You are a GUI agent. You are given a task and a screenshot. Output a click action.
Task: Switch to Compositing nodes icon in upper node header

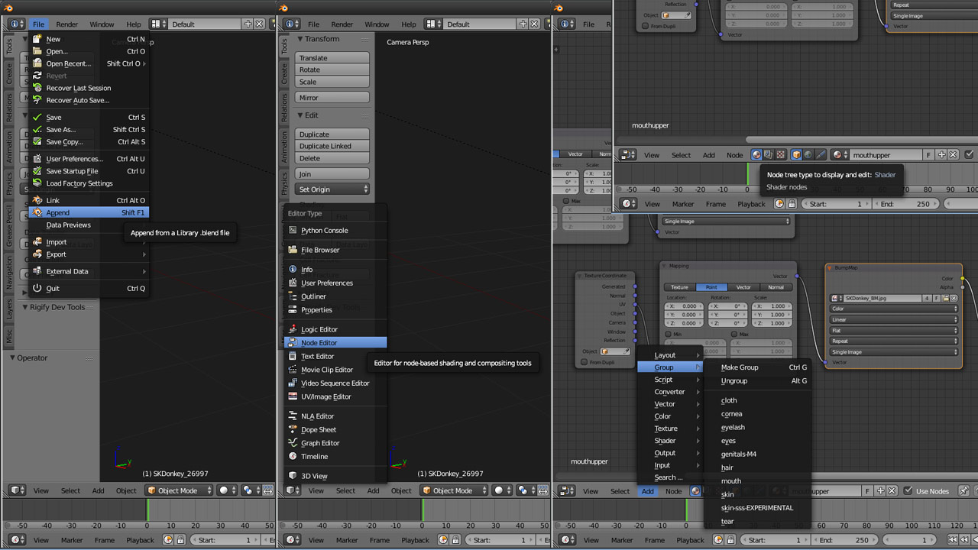click(768, 154)
